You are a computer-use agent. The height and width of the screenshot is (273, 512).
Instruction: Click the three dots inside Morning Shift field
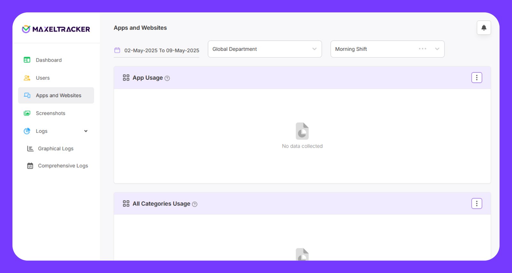pos(422,49)
